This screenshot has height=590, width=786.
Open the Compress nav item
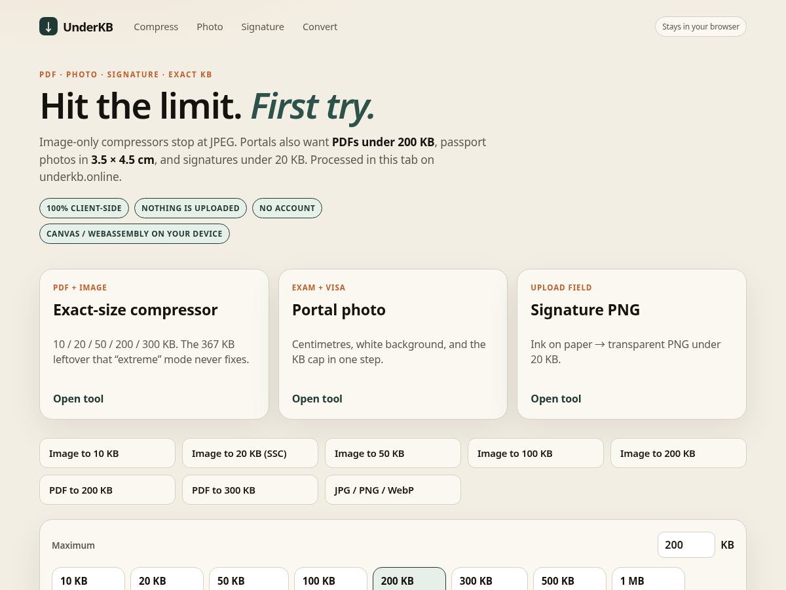[x=156, y=27]
